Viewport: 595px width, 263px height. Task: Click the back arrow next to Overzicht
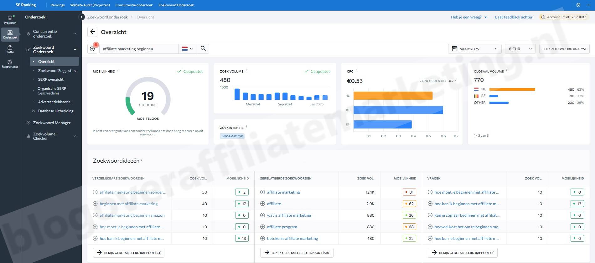pyautogui.click(x=92, y=32)
